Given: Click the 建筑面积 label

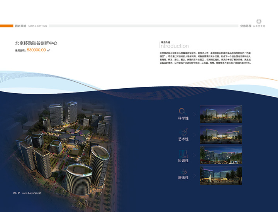Looking at the screenshot, I should [x=20, y=50].
